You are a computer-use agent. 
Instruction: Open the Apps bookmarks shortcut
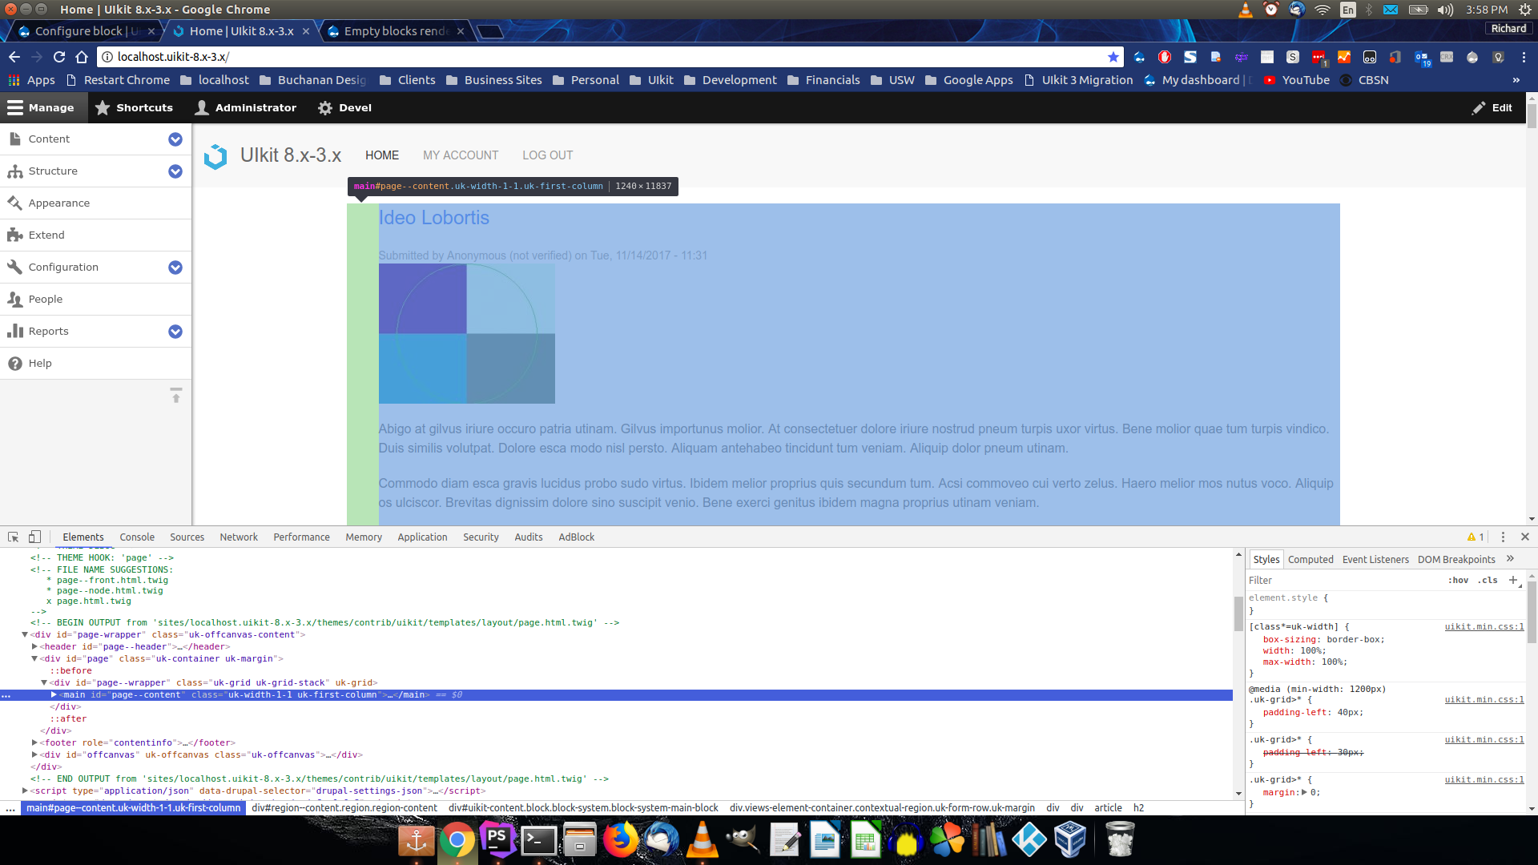pos(31,80)
